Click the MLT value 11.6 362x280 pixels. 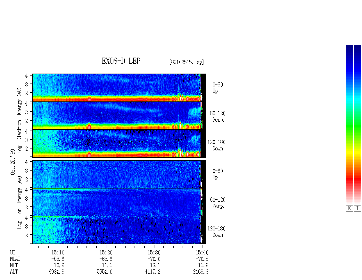tap(107, 266)
